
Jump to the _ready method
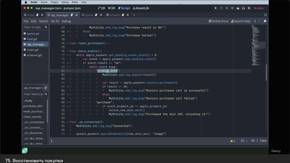[x=28, y=101]
